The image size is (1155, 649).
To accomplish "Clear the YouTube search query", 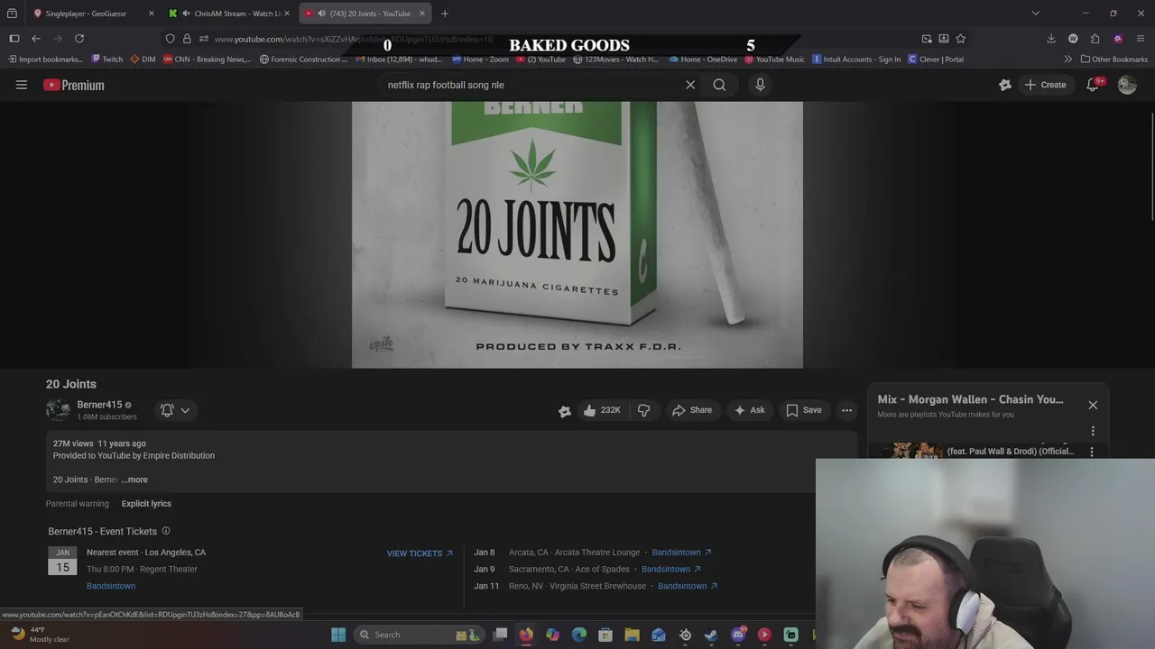I will [x=690, y=85].
